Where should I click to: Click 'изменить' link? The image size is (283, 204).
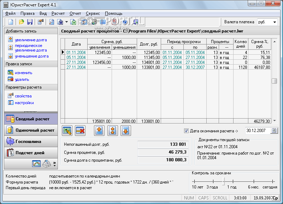[24, 73]
